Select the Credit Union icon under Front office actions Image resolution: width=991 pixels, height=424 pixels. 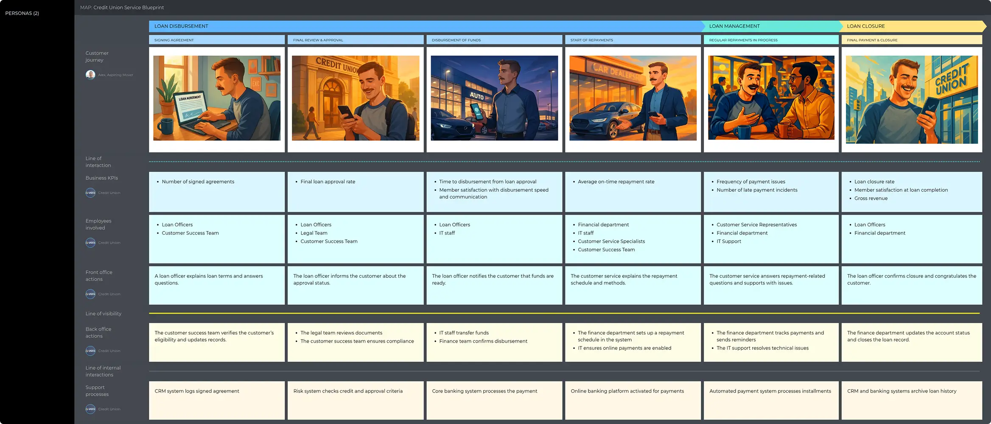(90, 294)
